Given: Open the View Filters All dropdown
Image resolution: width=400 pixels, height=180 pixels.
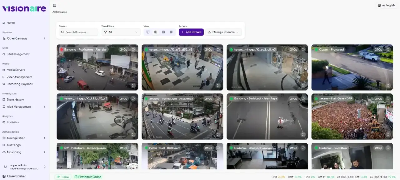Looking at the screenshot, I should point(121,32).
